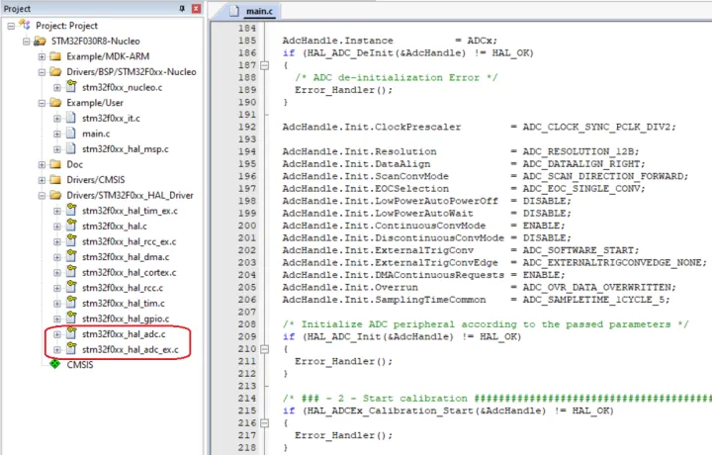
Task: Click the stm32f0xx_hal_cortex.c file icon
Action: point(71,271)
